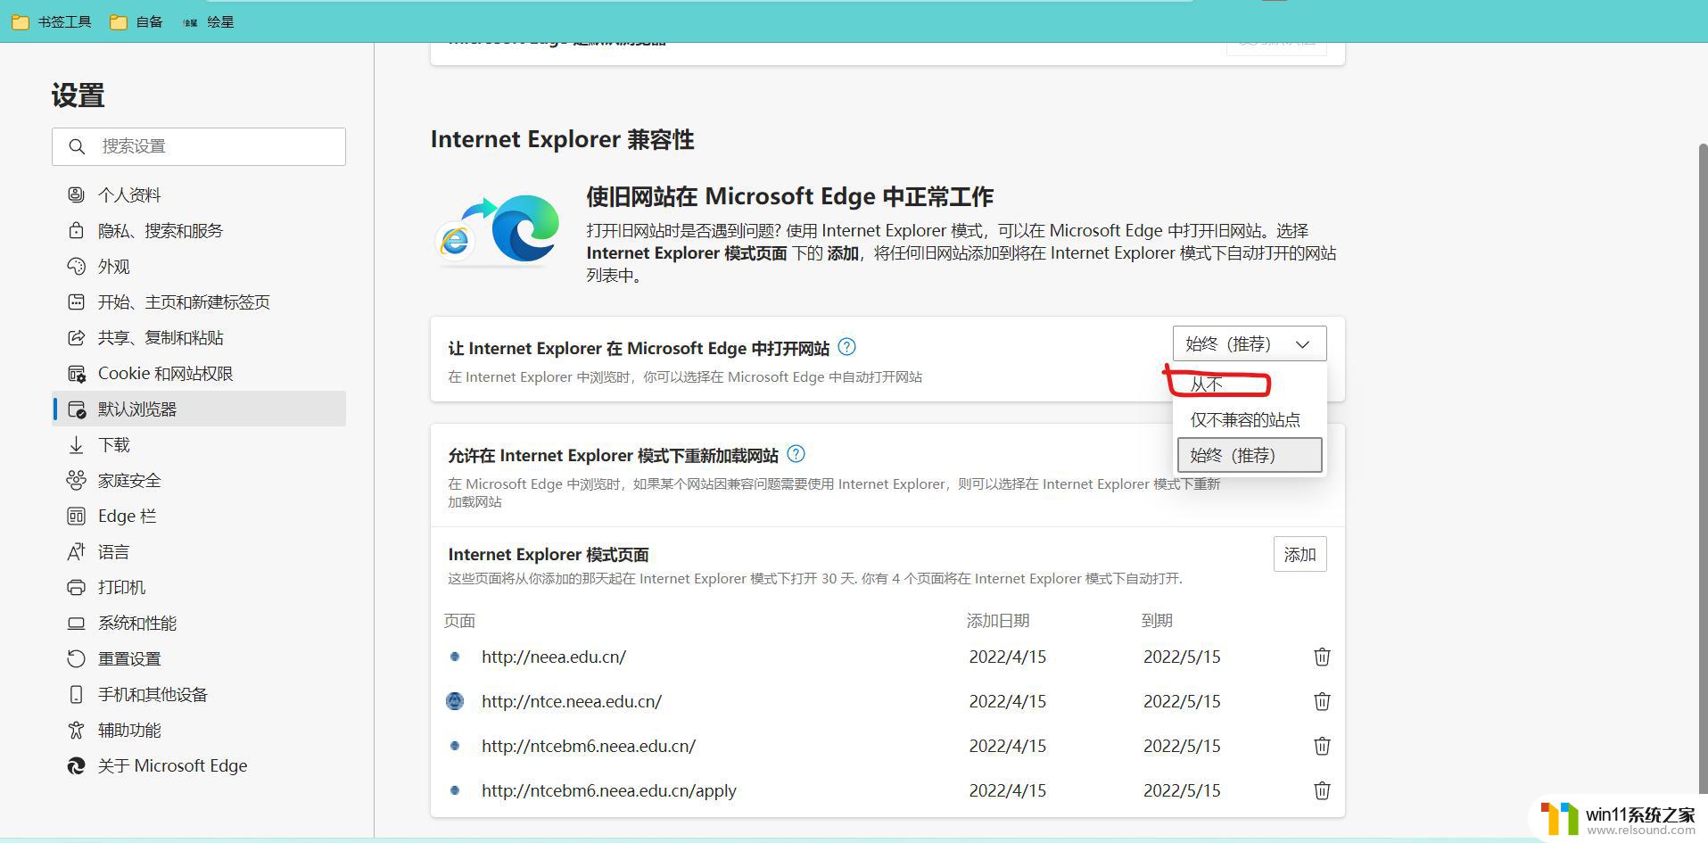Viewport: 1708px width, 843px height.
Task: Click the 添加日期 column header
Action: (998, 621)
